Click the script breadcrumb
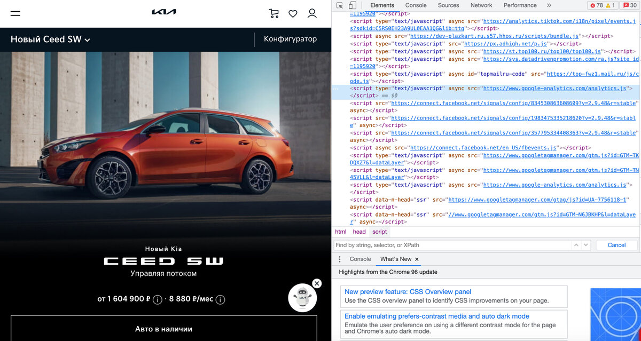 pos(380,232)
